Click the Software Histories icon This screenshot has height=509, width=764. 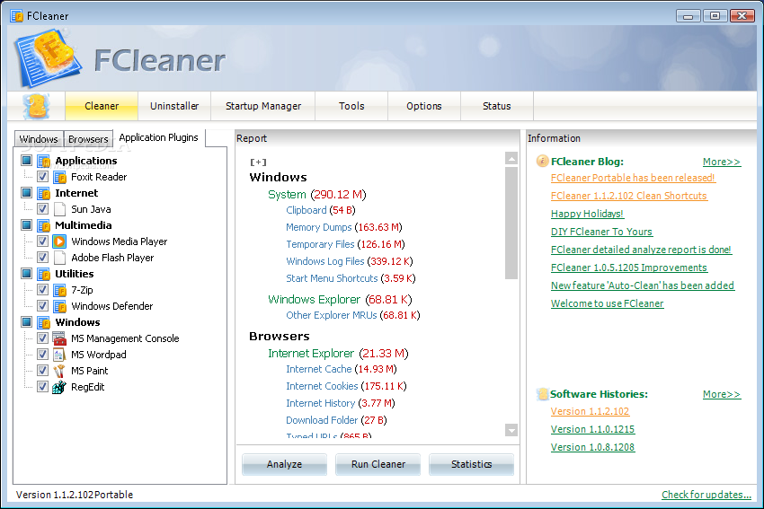[542, 394]
